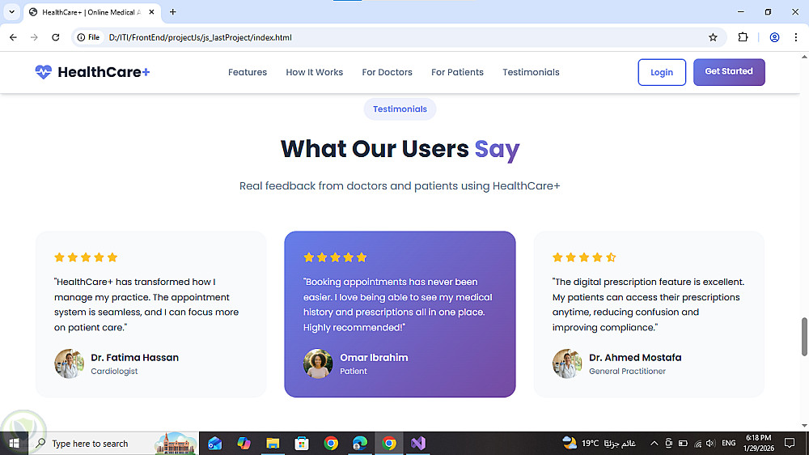Go back using the browser back arrow
The height and width of the screenshot is (455, 809).
click(14, 37)
